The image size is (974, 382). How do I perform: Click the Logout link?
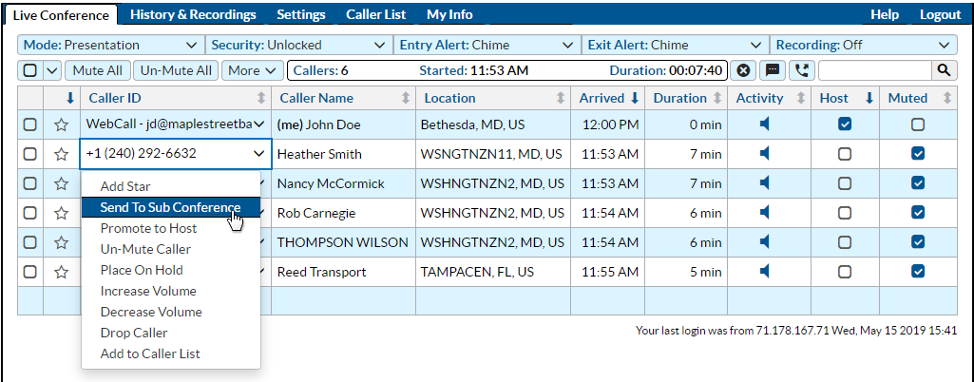pos(940,14)
